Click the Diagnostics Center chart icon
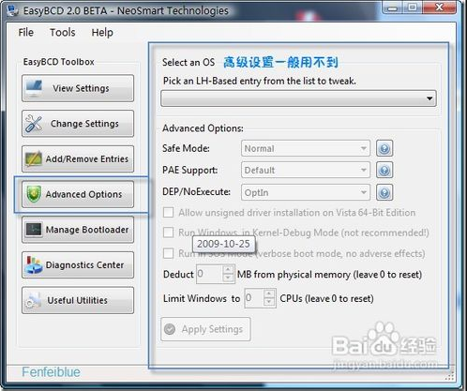Screen dimensions: 467x391 tap(34, 265)
